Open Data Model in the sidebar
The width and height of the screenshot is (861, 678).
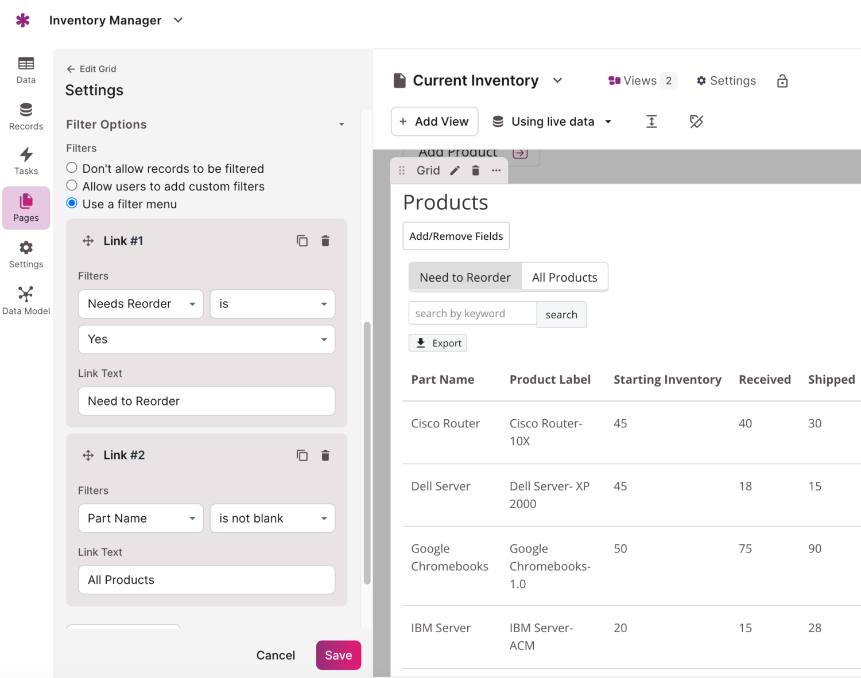[26, 301]
